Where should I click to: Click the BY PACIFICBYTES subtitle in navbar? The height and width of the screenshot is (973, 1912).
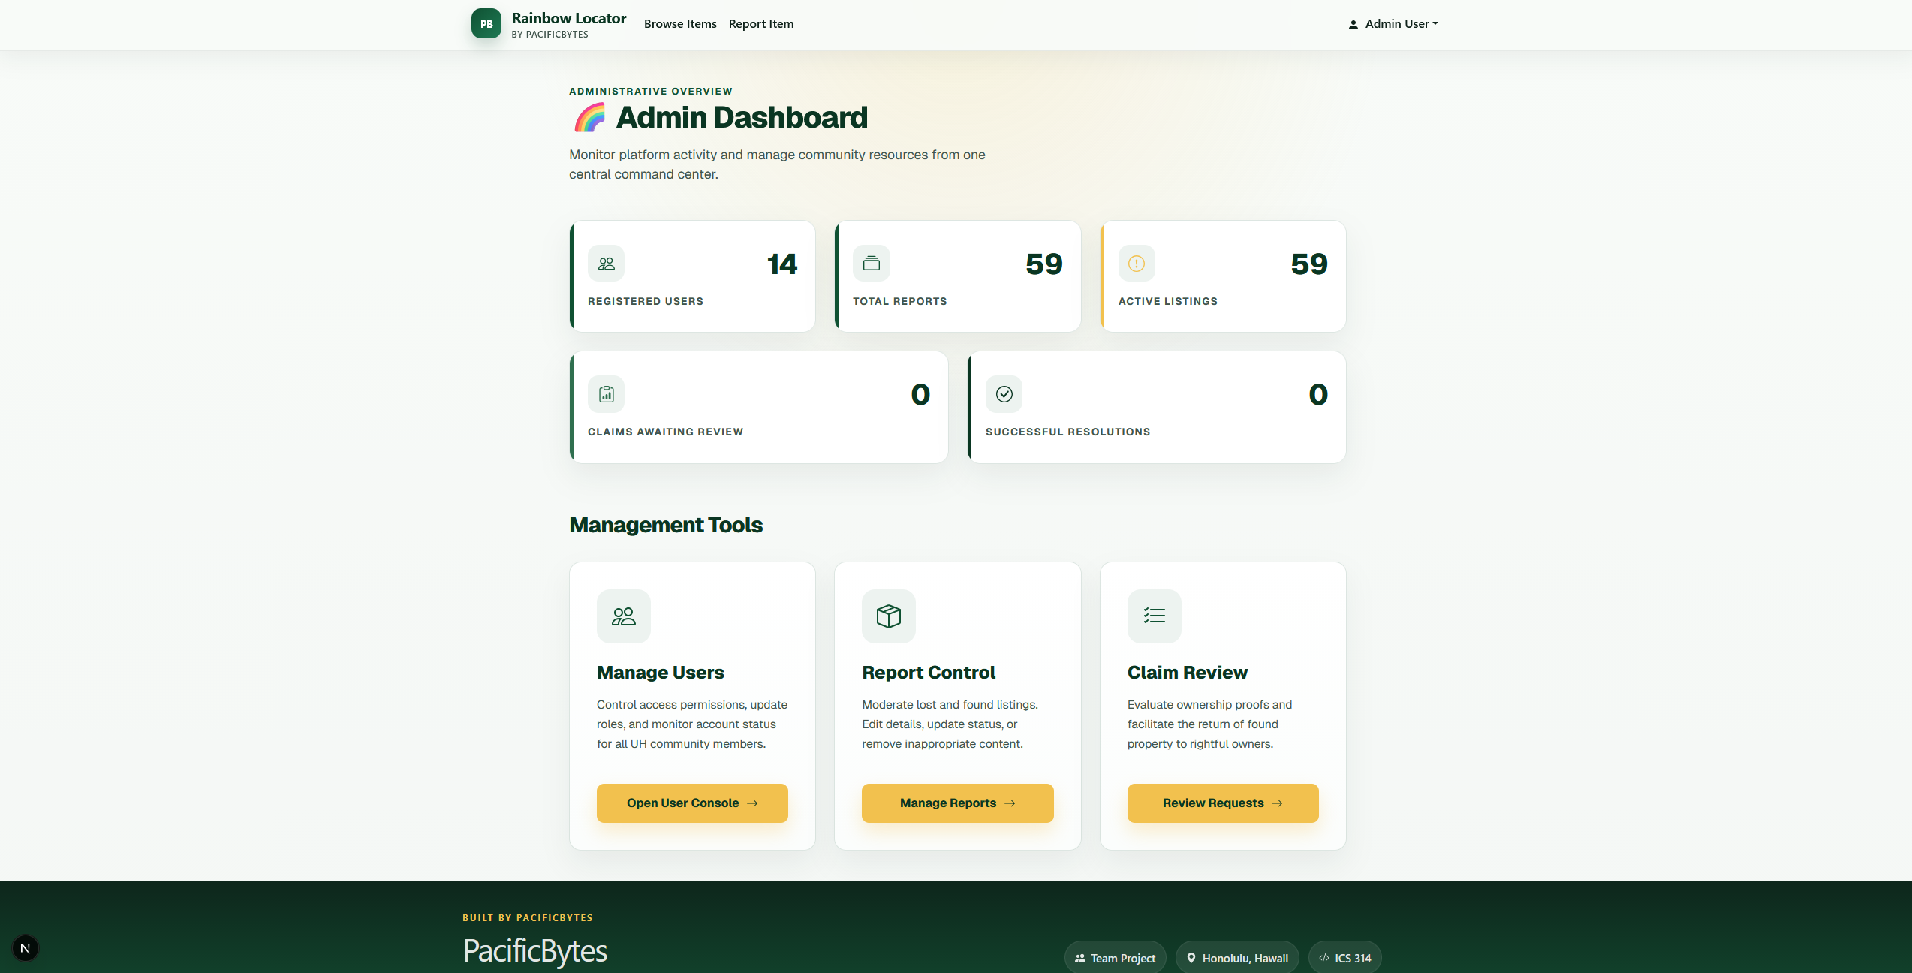(550, 35)
